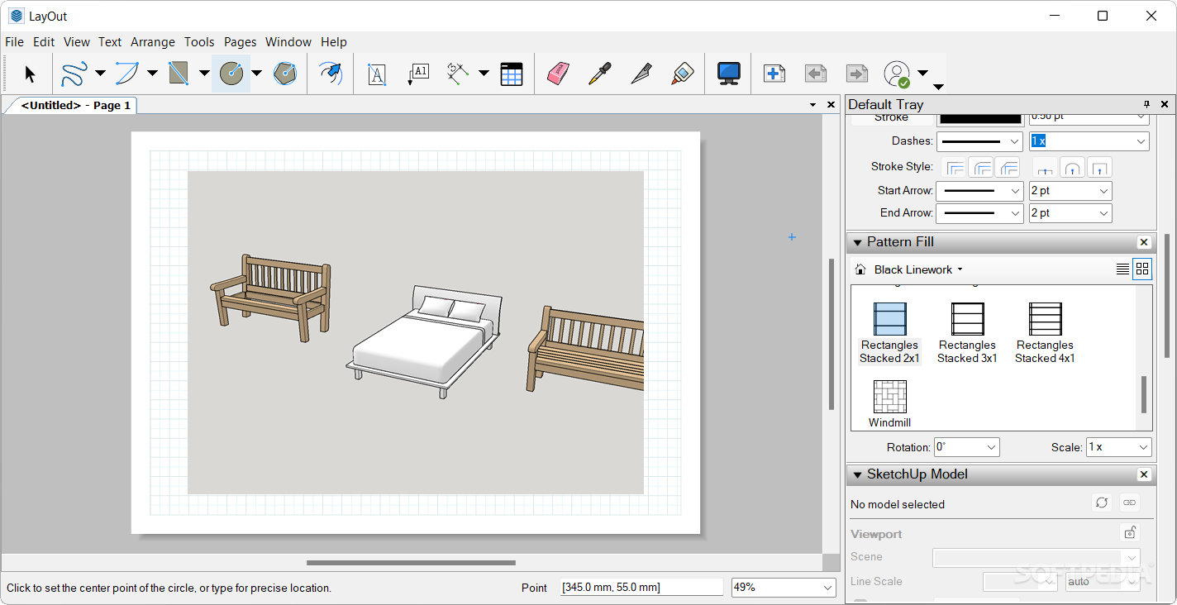Set round end cap stroke style

coord(1072,167)
